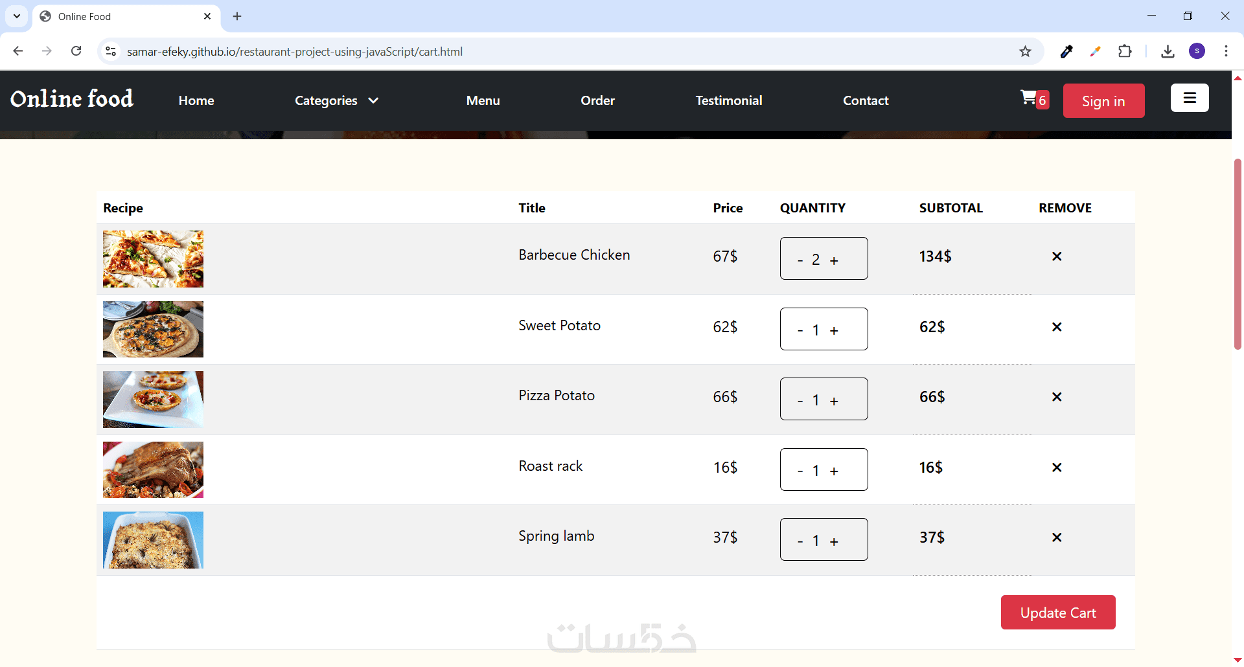Open the Testimonial nav link

(729, 100)
